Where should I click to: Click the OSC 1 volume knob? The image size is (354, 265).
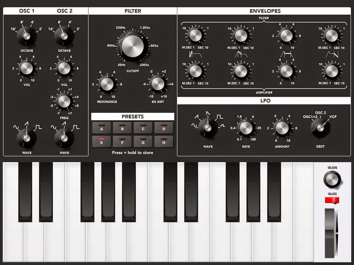[27, 68]
